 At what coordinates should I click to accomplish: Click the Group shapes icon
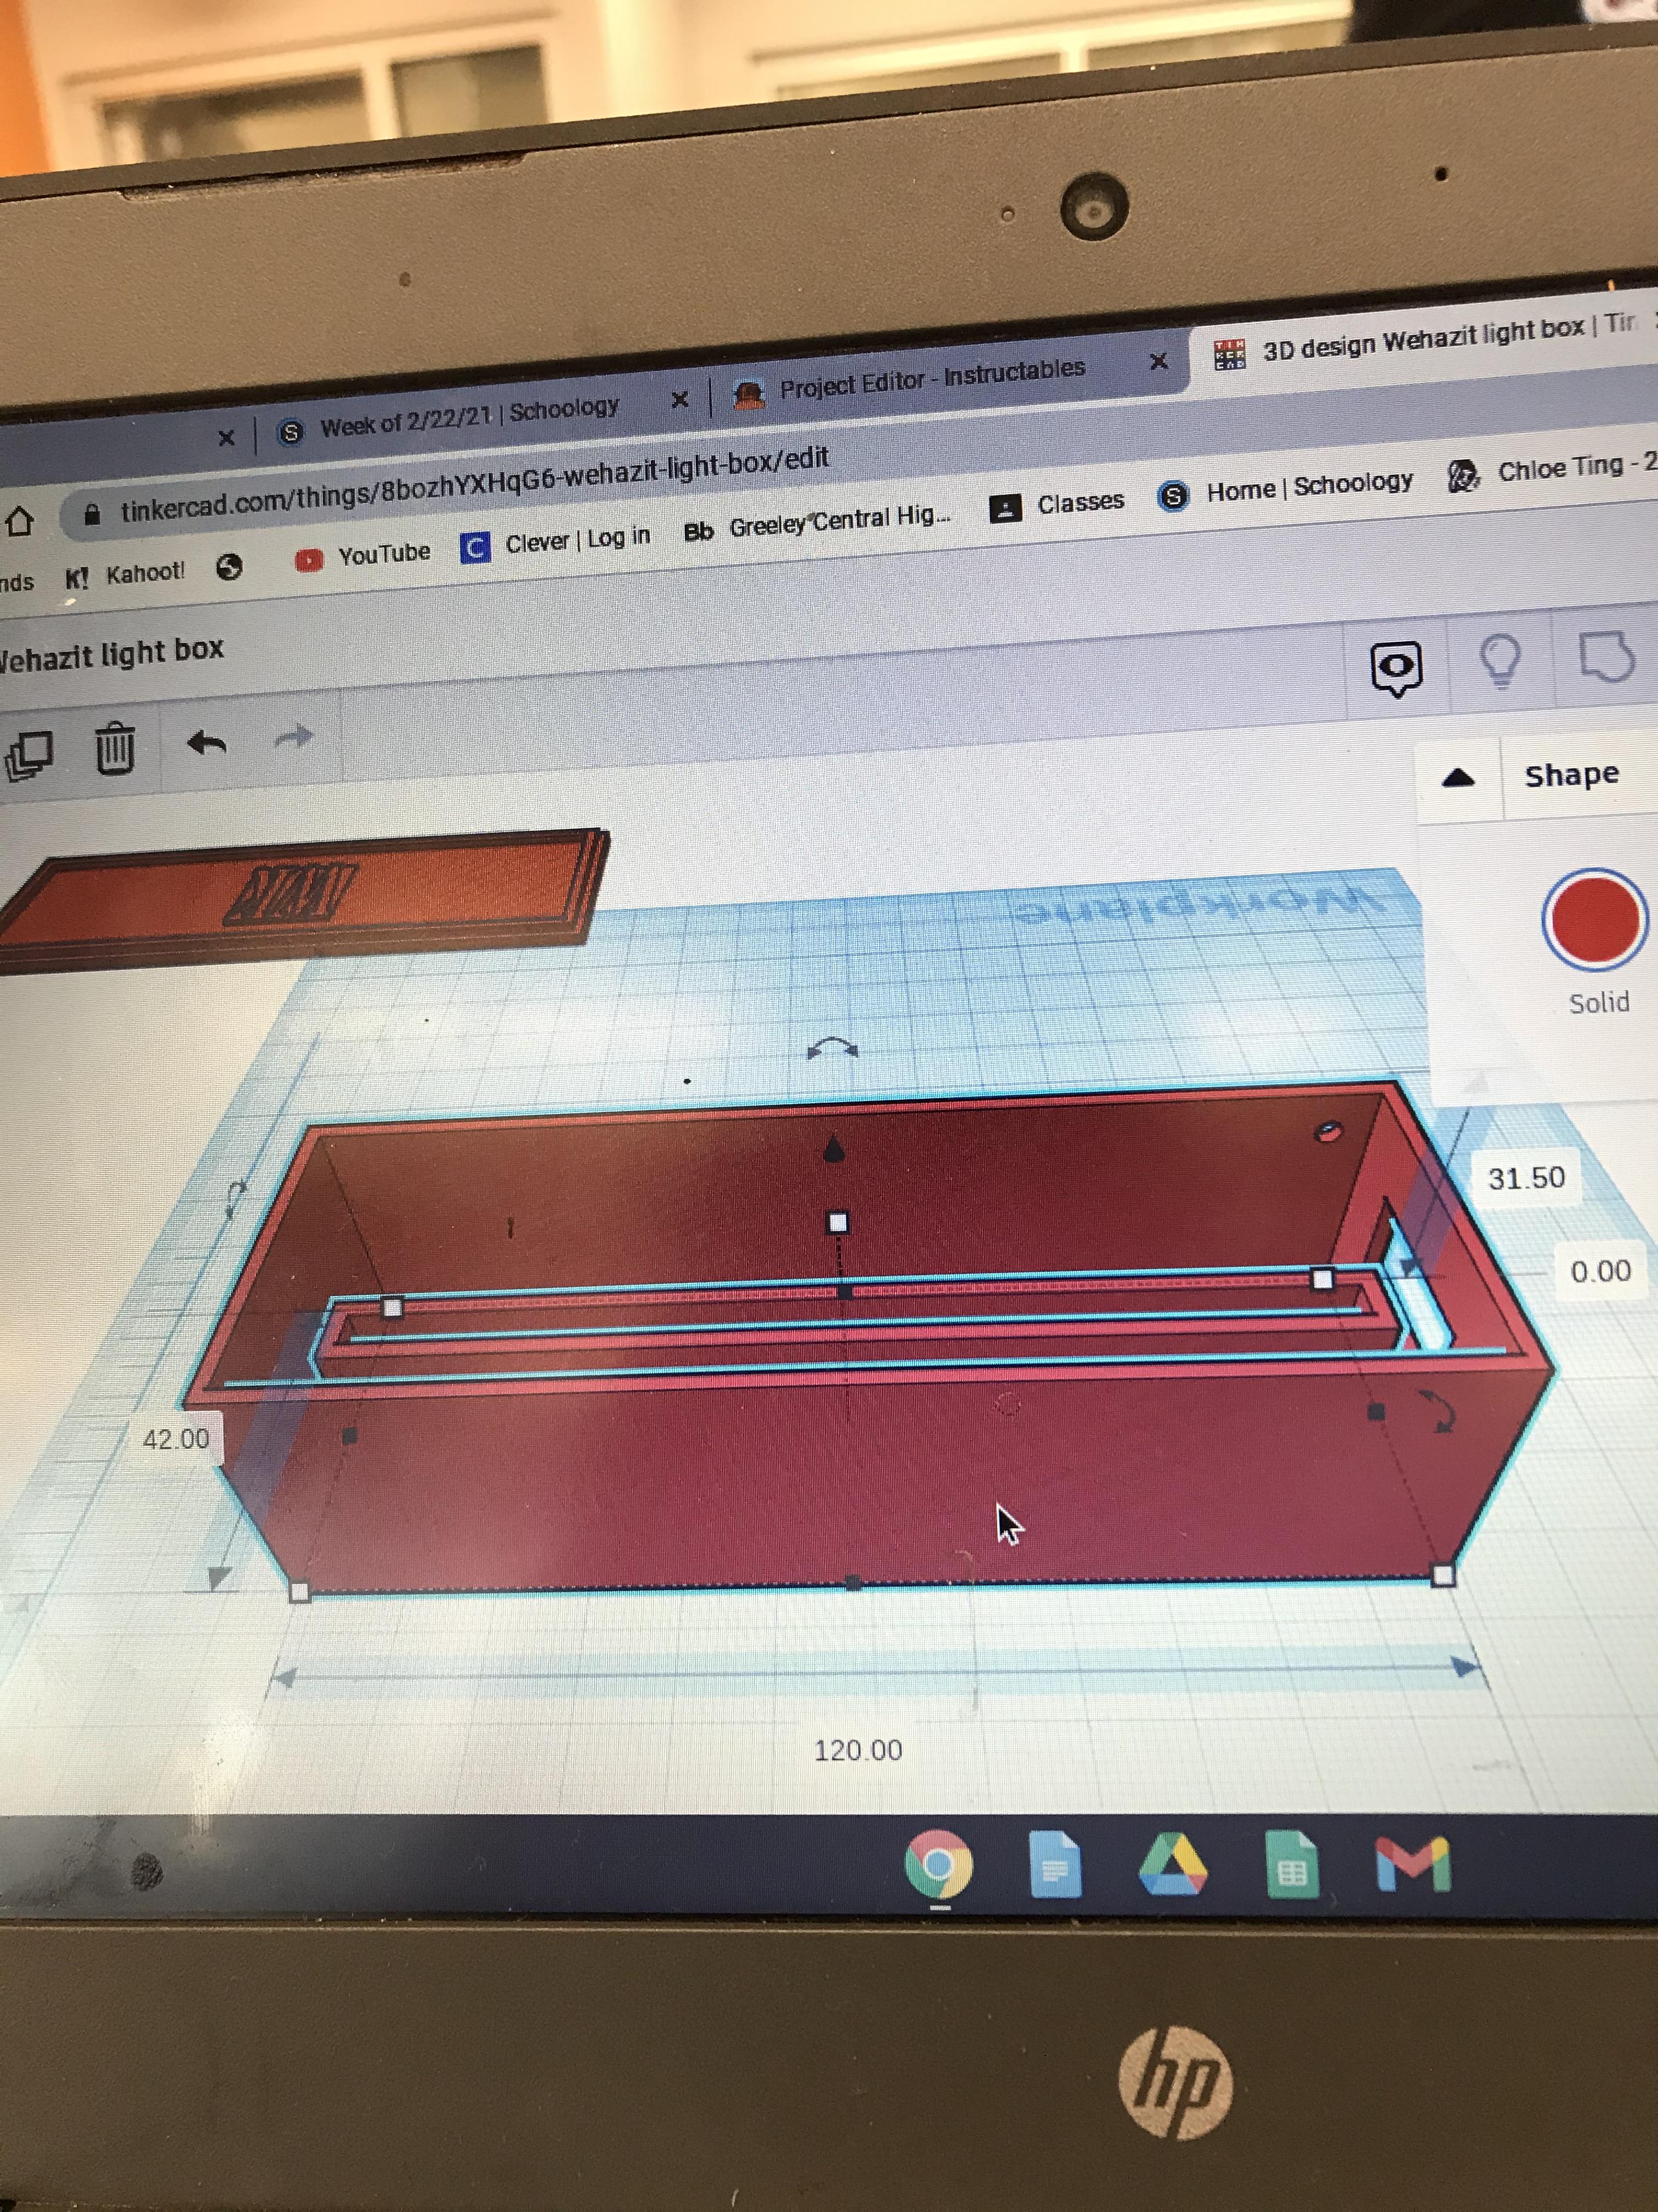pyautogui.click(x=1606, y=656)
